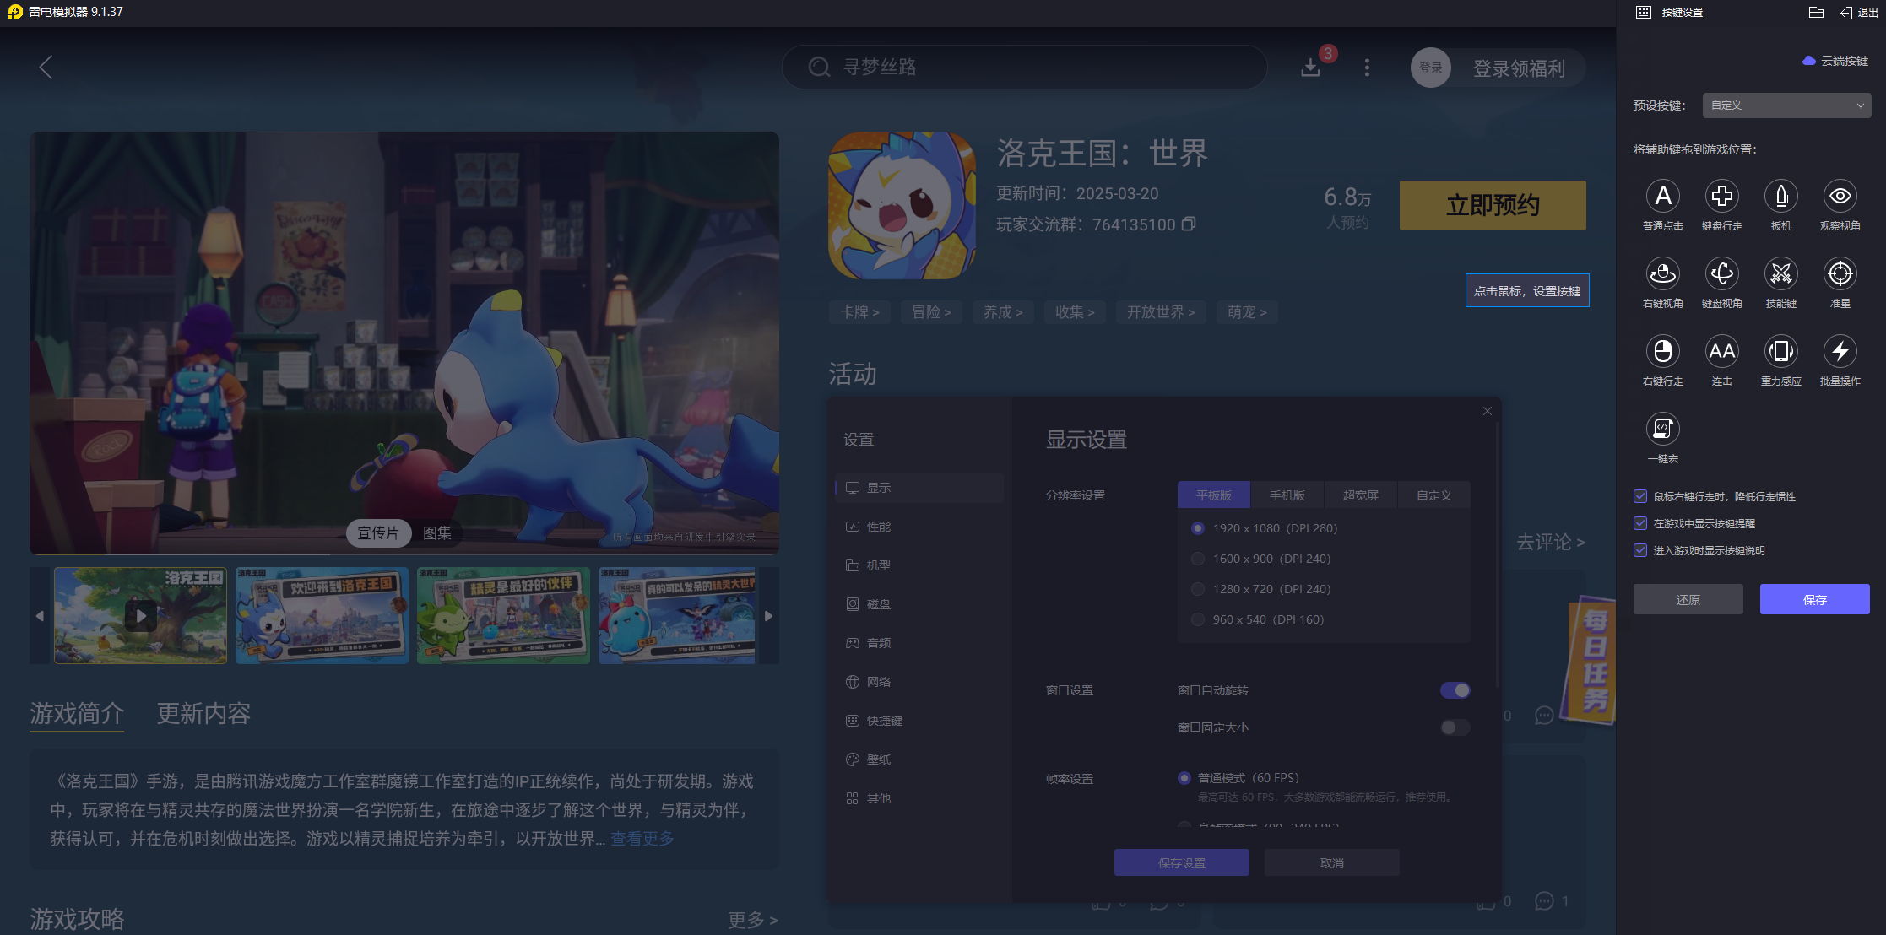Toggle 窗口自动旋转 switch off
Screen dimensions: 1886x935
click(x=1455, y=690)
